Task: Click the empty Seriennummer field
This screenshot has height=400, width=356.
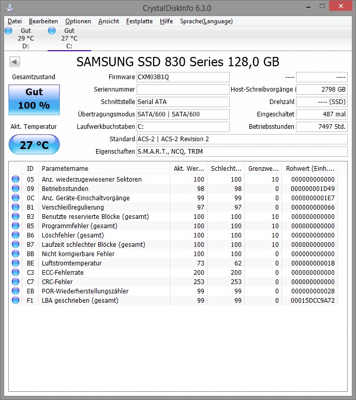Action: pos(183,90)
